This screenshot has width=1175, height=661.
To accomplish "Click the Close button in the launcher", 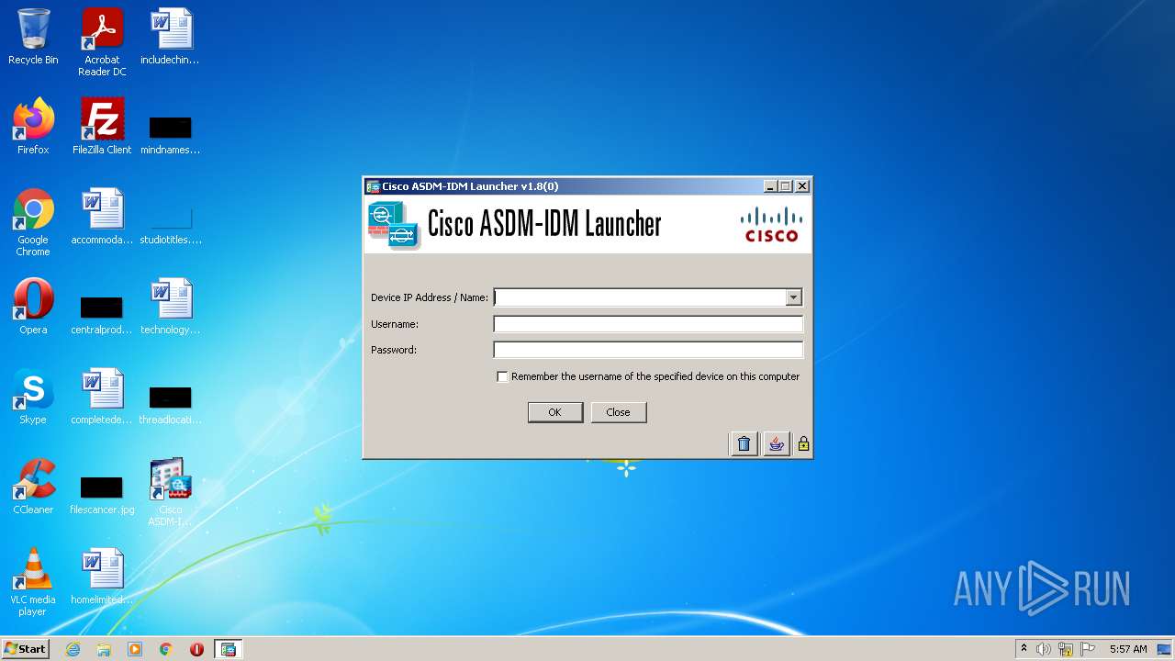I will click(x=618, y=412).
